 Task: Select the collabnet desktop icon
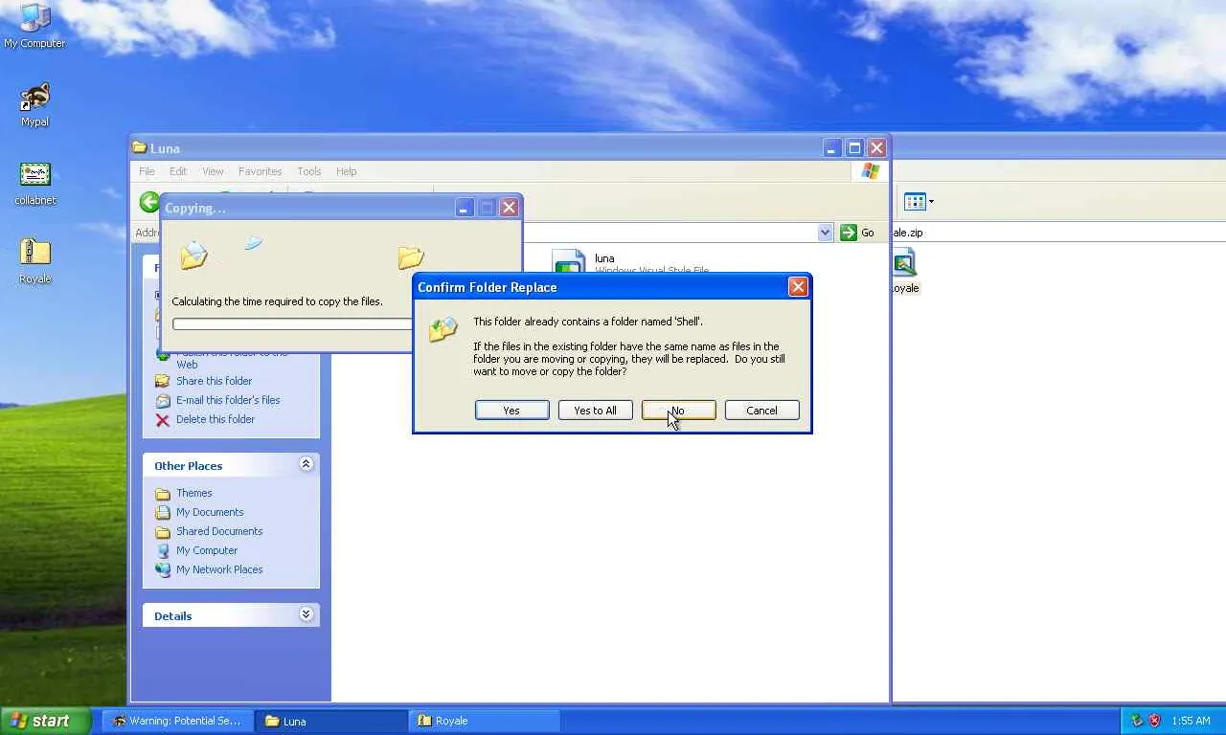point(34,183)
